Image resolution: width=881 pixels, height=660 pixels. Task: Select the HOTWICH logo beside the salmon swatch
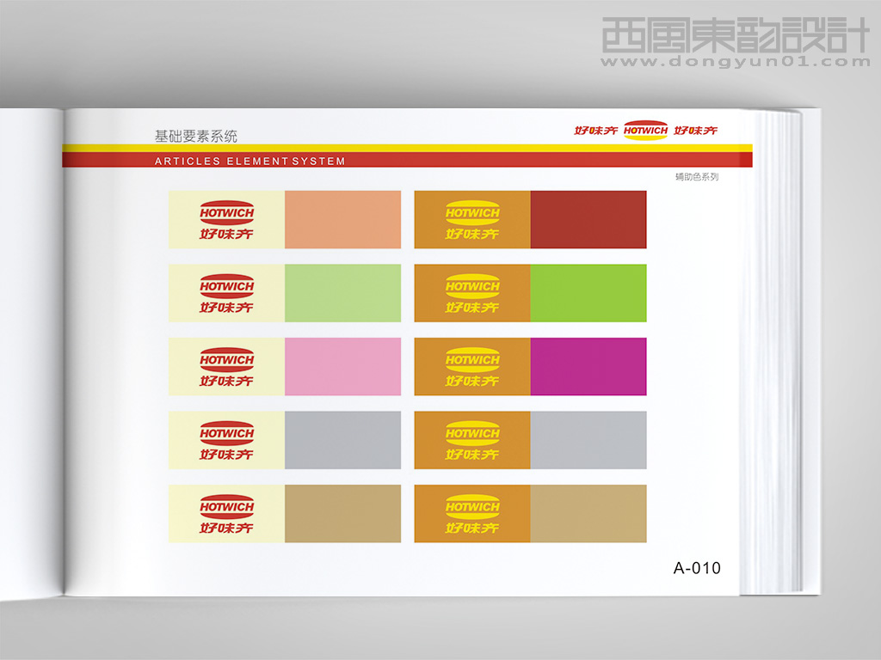[x=225, y=219]
